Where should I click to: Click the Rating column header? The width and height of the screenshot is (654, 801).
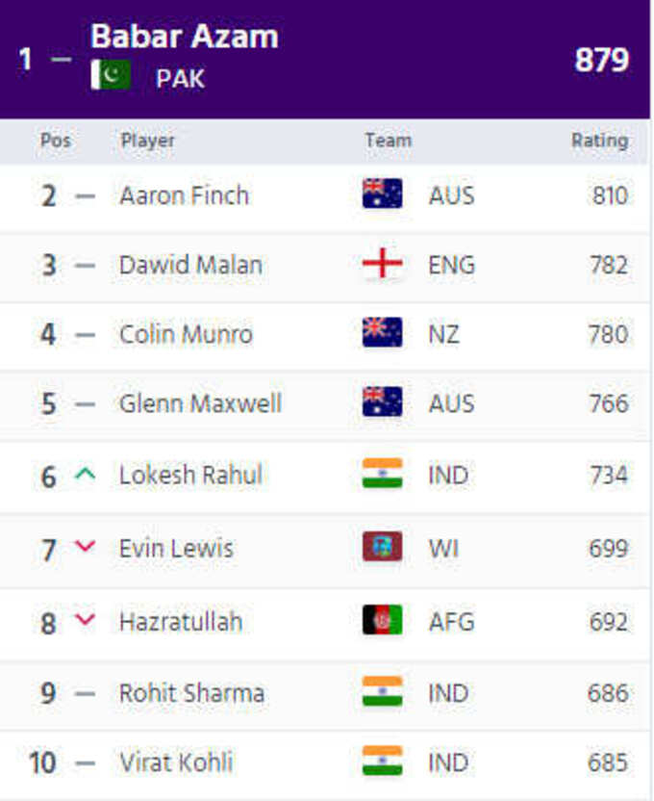tap(600, 140)
